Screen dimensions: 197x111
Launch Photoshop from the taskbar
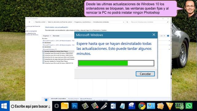tap(74, 106)
